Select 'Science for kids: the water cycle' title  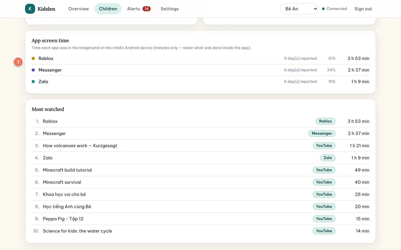click(x=77, y=231)
